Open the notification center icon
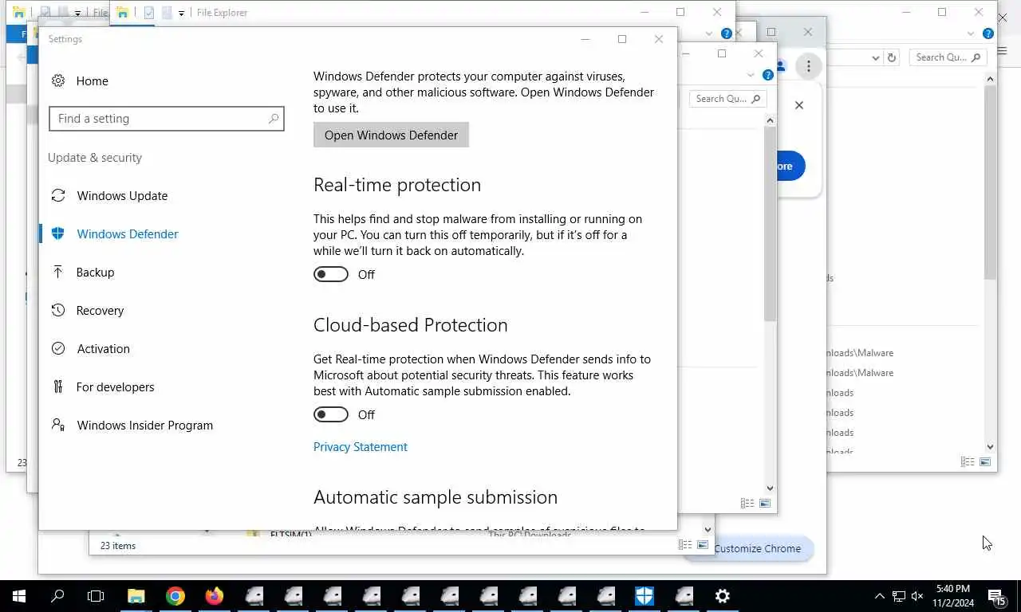Image resolution: width=1021 pixels, height=612 pixels. coord(996,597)
